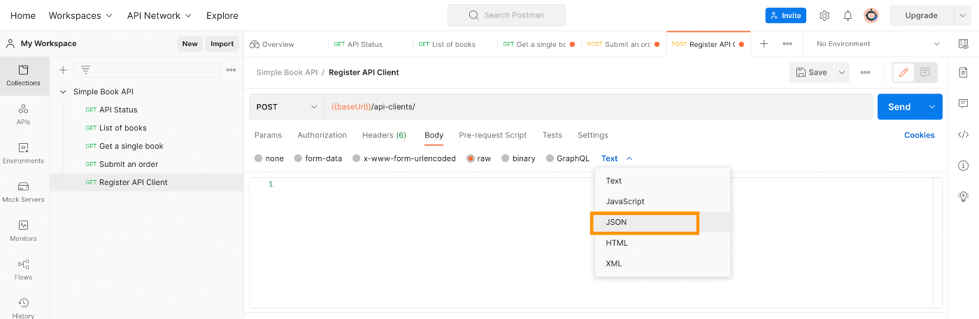Choose XML from the format menu

(x=662, y=263)
